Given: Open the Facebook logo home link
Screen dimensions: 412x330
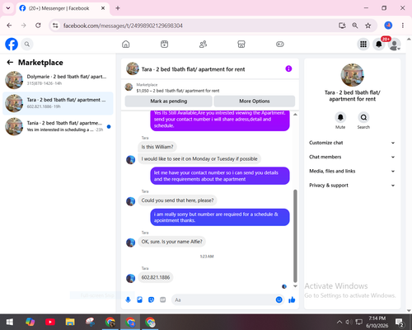Looking at the screenshot, I should (12, 44).
